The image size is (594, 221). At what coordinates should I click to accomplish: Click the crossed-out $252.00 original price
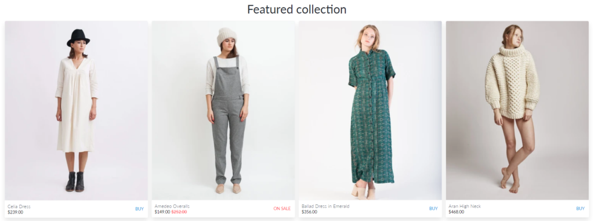click(179, 212)
